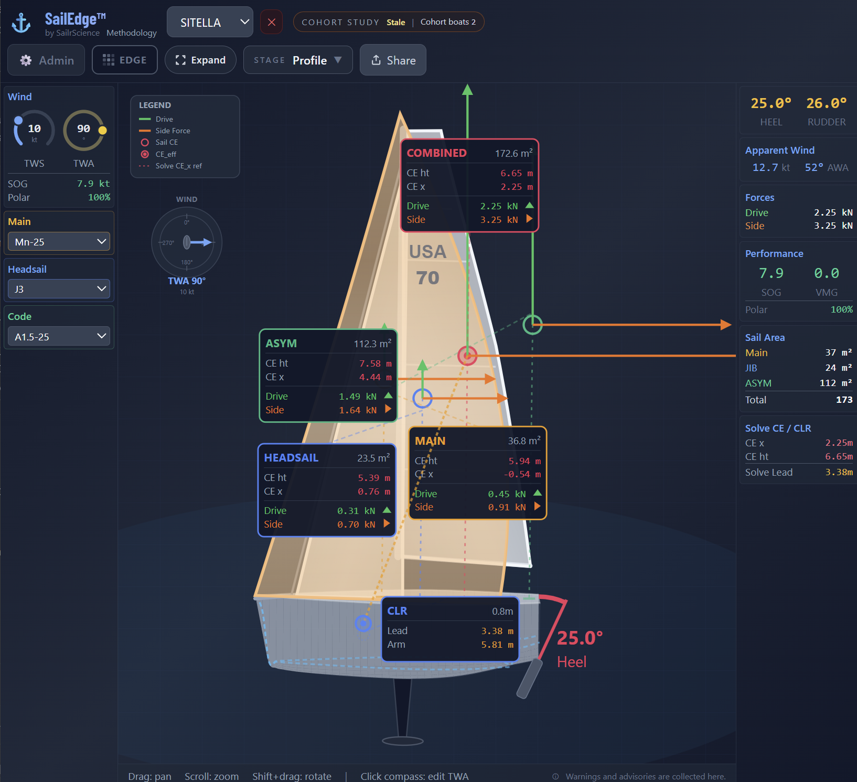The image size is (857, 782).
Task: Click Forces Side 3.25 kN row
Action: click(x=799, y=226)
